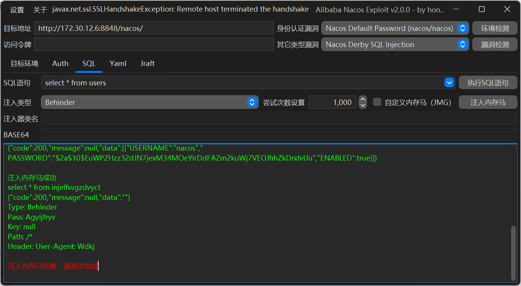Open the 其它类型漏洞 dropdown

point(395,44)
